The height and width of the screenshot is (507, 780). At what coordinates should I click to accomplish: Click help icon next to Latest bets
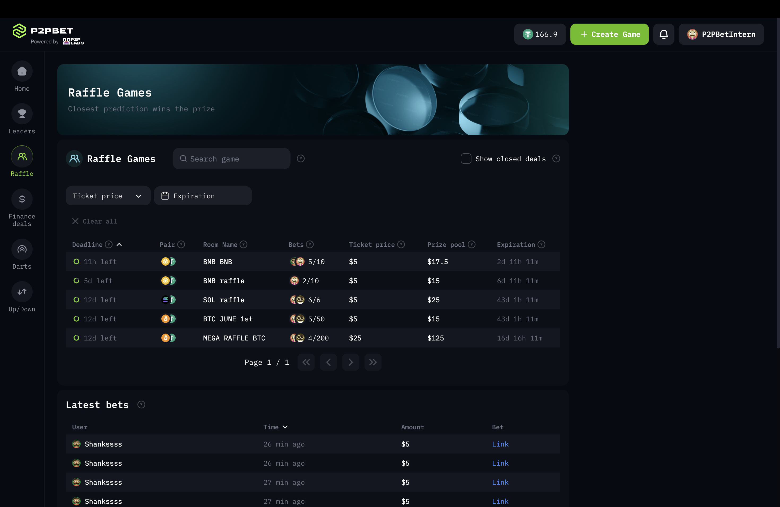point(141,404)
